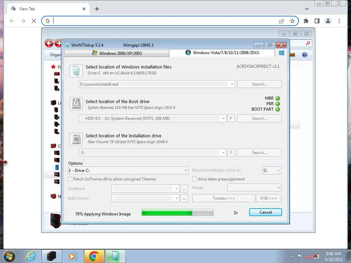
Task: Click the search magnifier in Explorer window
Action: (x=308, y=43)
